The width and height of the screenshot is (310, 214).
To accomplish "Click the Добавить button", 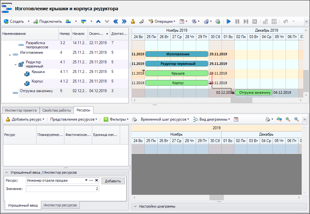I will [113, 181].
